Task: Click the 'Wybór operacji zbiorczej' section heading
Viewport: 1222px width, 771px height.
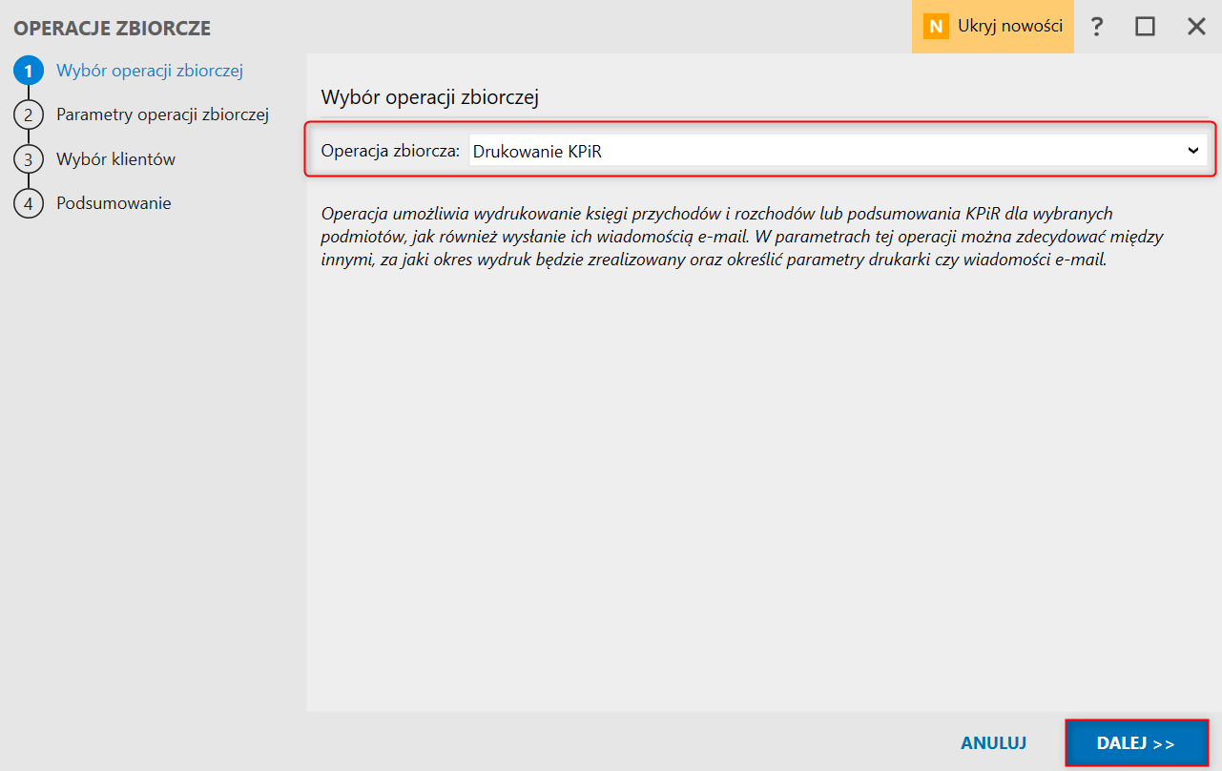Action: pos(430,96)
